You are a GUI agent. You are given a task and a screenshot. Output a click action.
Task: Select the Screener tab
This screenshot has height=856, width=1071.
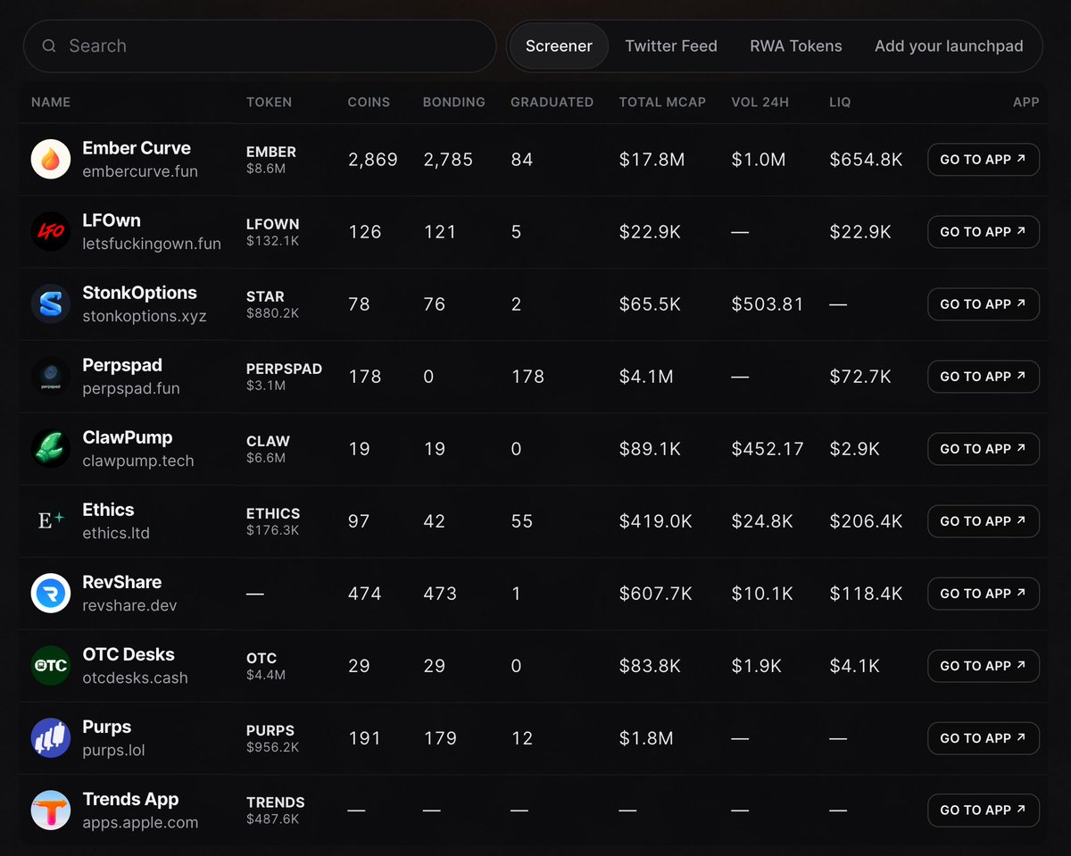(559, 46)
